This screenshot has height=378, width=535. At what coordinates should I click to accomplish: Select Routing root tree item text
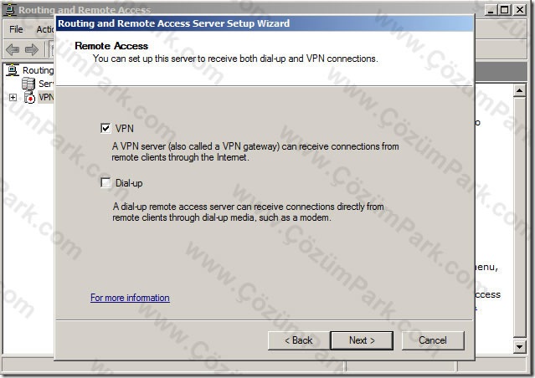(x=38, y=70)
